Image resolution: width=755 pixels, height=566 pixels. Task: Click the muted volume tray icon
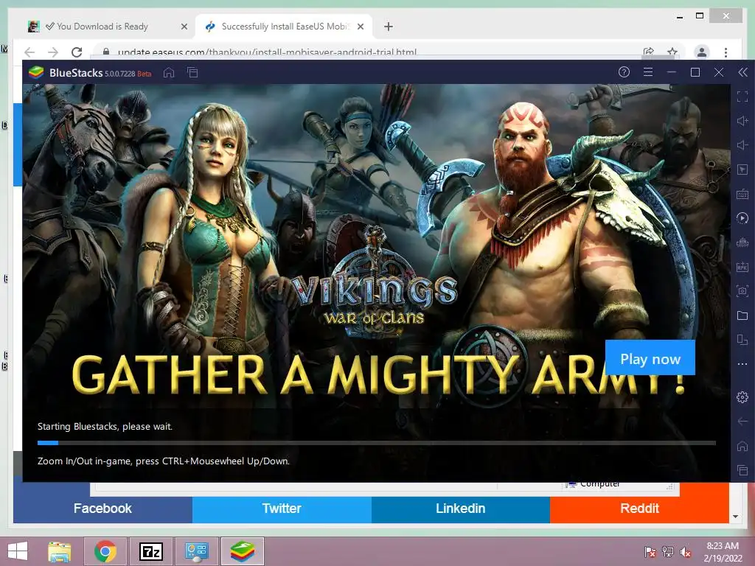(x=686, y=551)
